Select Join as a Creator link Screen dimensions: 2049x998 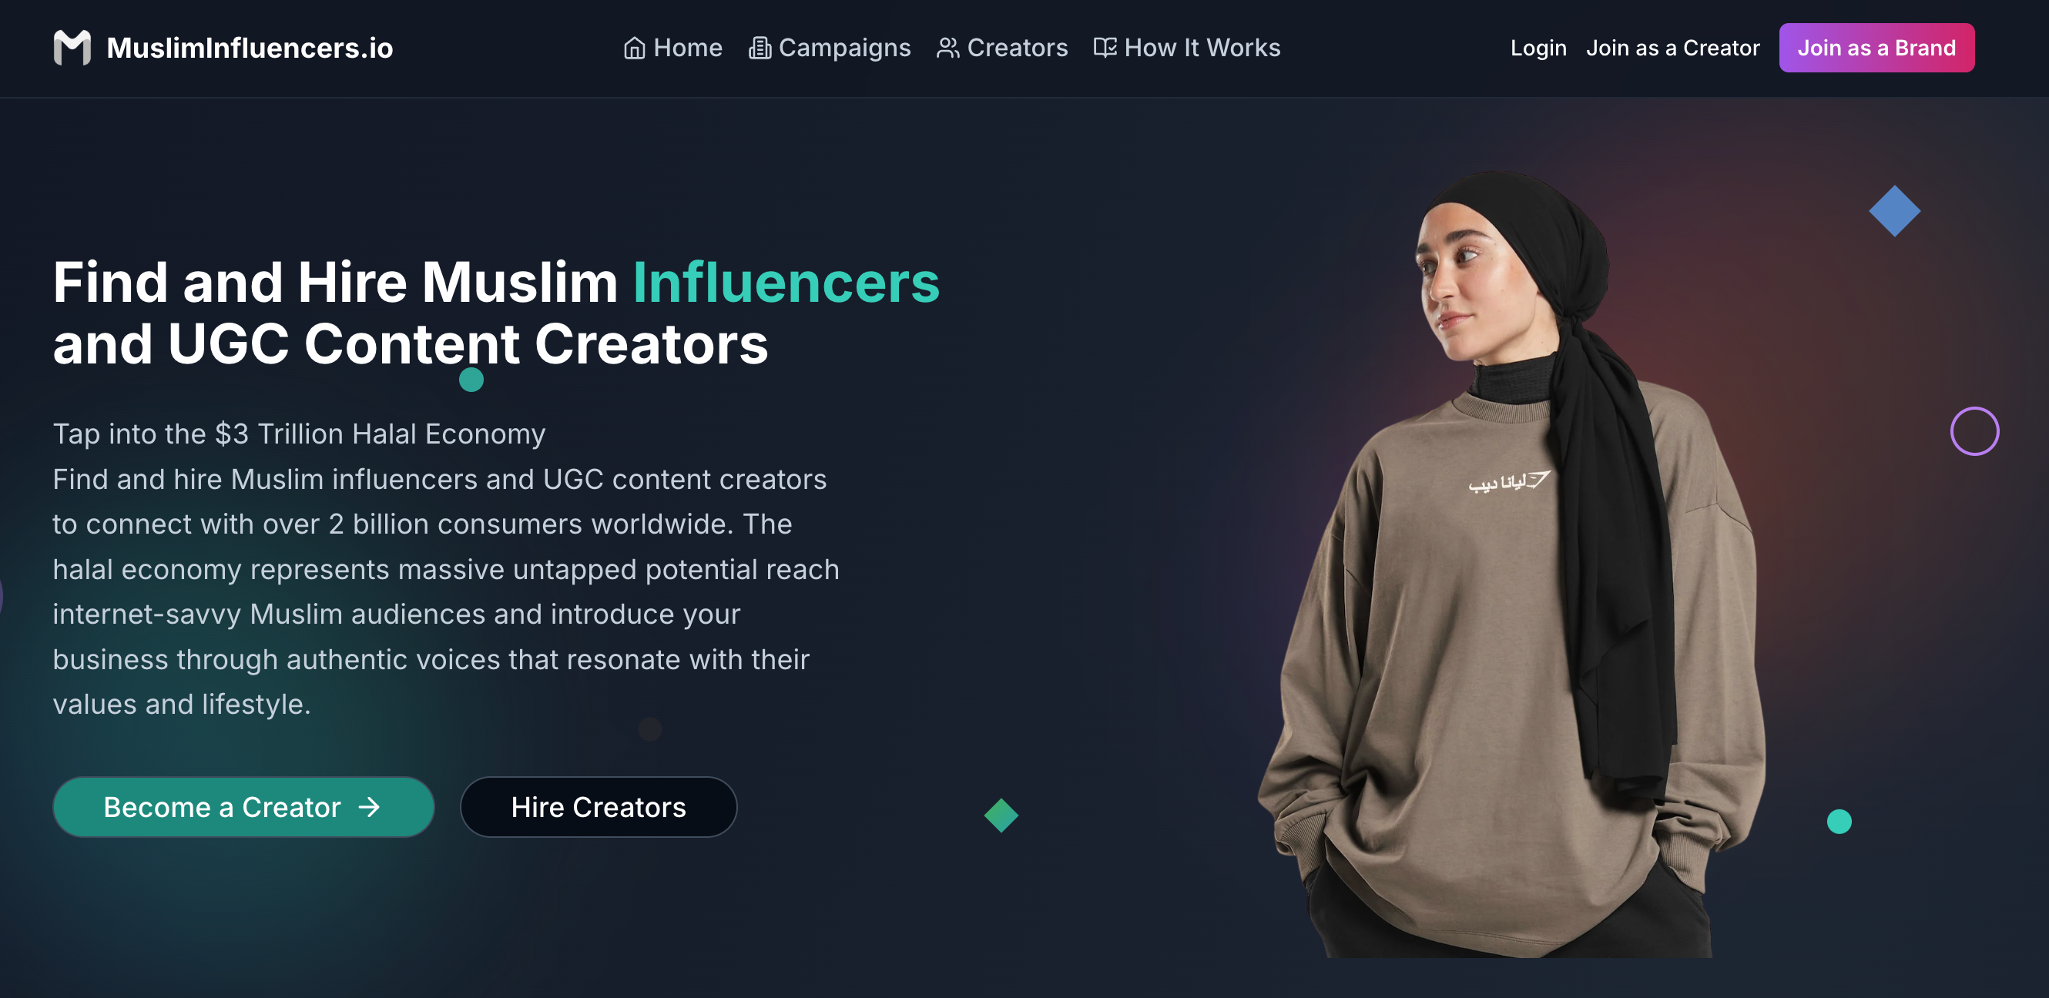point(1673,49)
